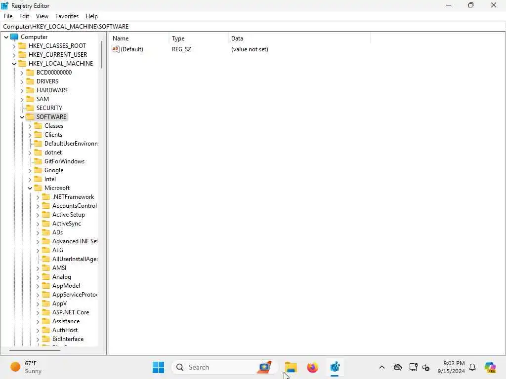This screenshot has width=506, height=379.
Task: Select the AuthHost key
Action: pyautogui.click(x=65, y=330)
